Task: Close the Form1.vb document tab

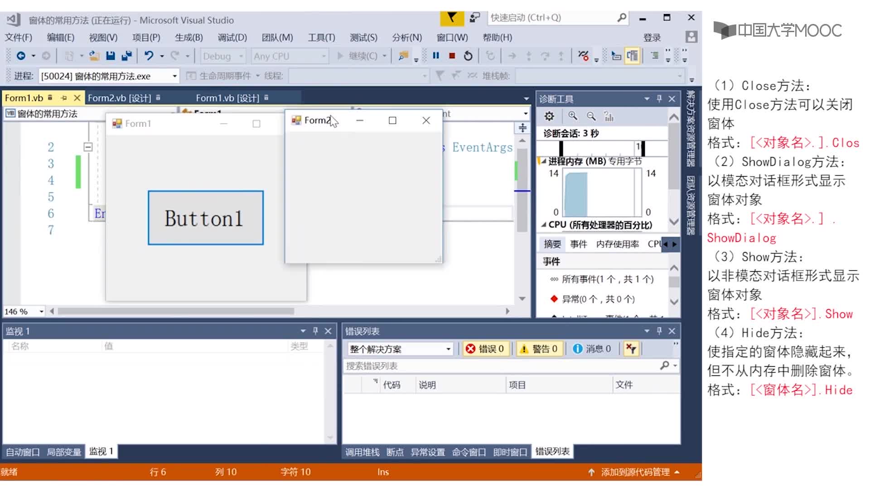Action: [77, 98]
